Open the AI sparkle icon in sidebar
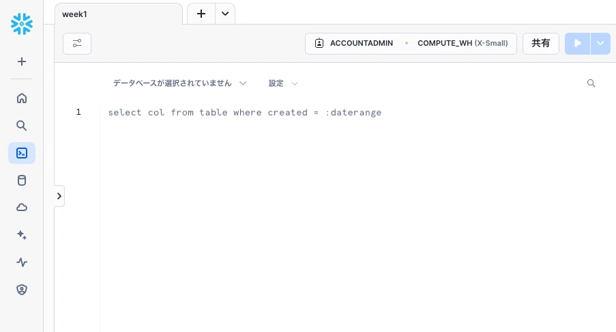 coord(22,235)
